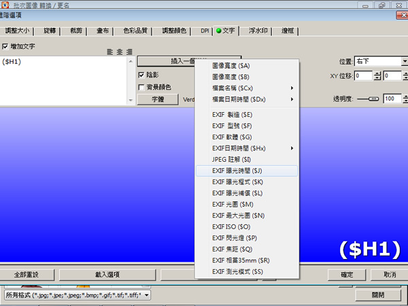Viewport: 408px width, 306px height.
Task: Click the 透明度 opacity slider handle
Action: coord(373,99)
